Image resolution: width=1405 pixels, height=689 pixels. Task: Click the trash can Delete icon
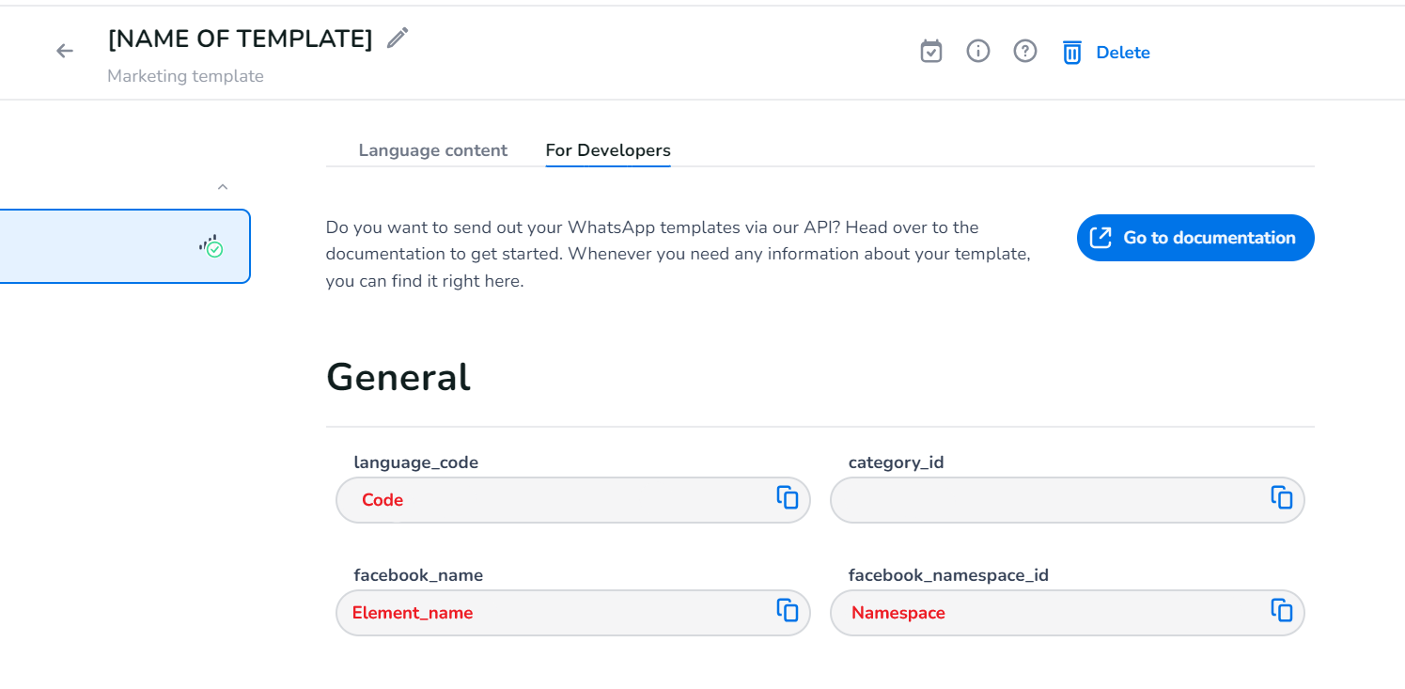[1072, 53]
